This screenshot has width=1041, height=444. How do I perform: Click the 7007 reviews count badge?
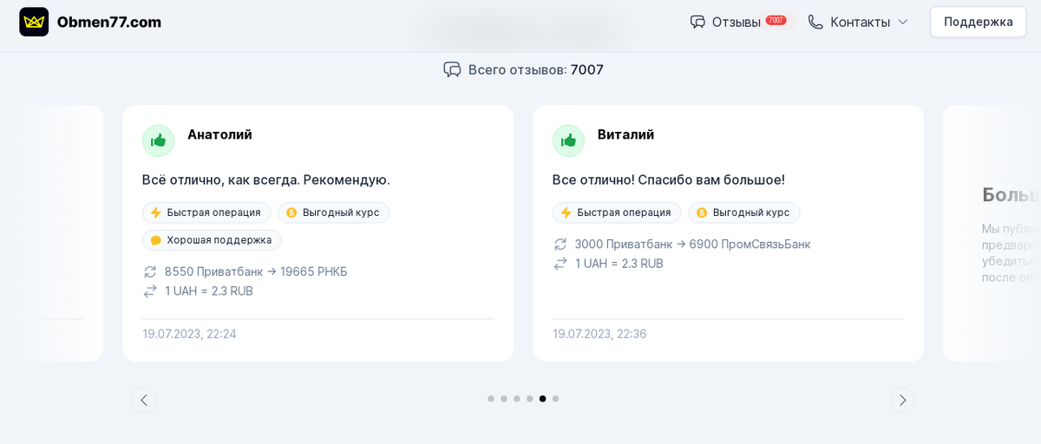coord(776,20)
